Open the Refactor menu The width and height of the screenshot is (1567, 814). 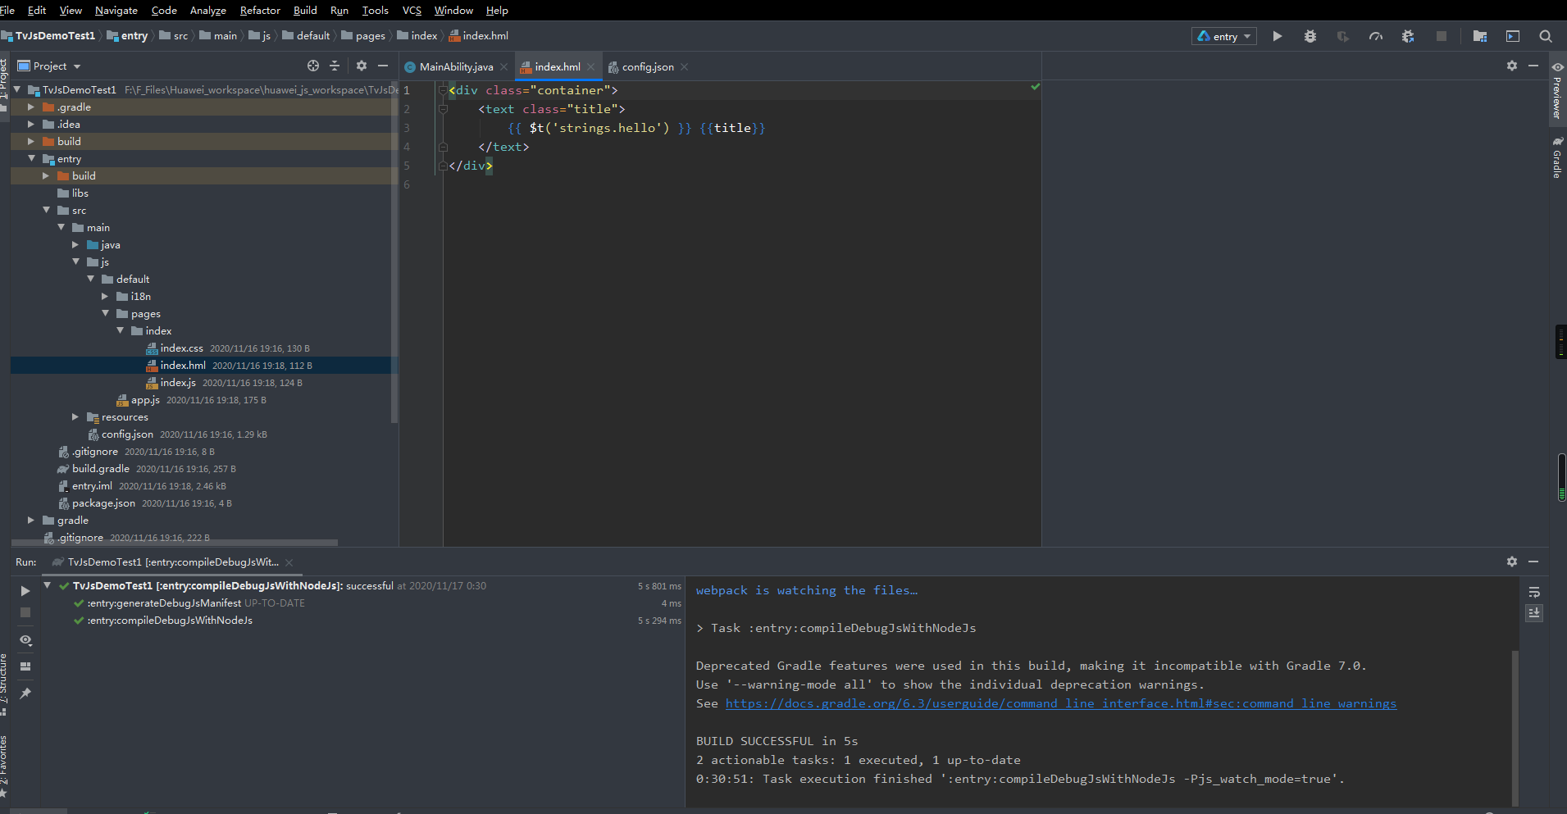coord(260,10)
